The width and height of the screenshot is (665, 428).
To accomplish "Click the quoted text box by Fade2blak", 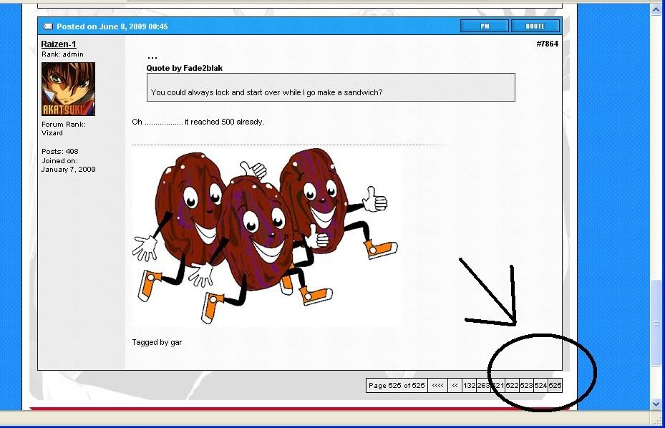I will click(x=331, y=87).
